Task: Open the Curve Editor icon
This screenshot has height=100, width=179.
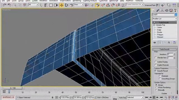Action: coord(174,5)
